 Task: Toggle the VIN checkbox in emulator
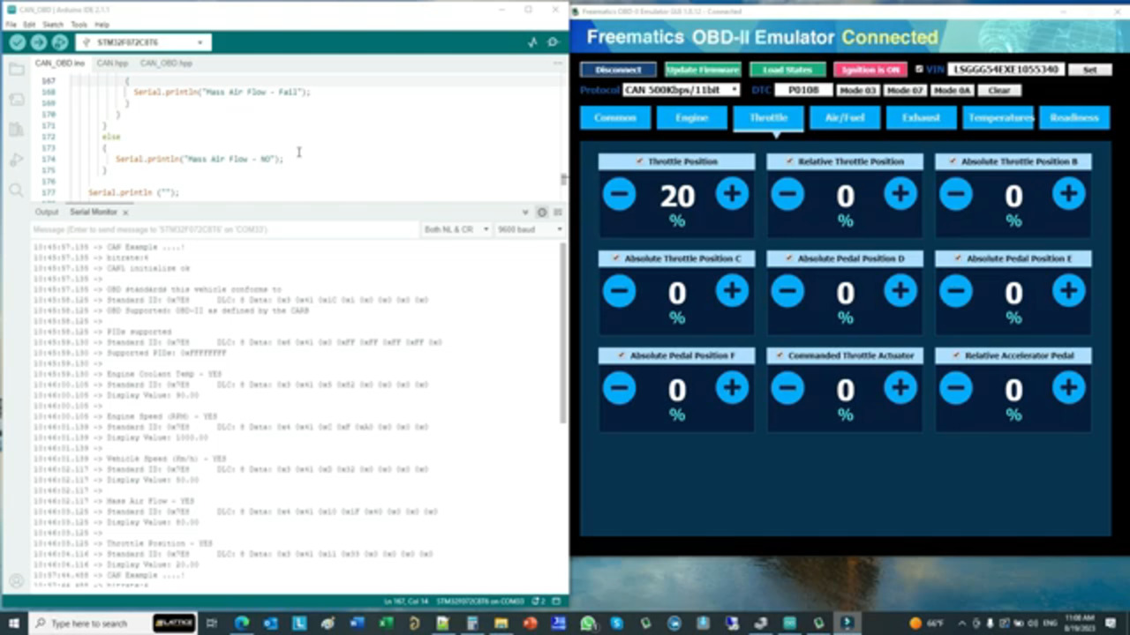[919, 69]
